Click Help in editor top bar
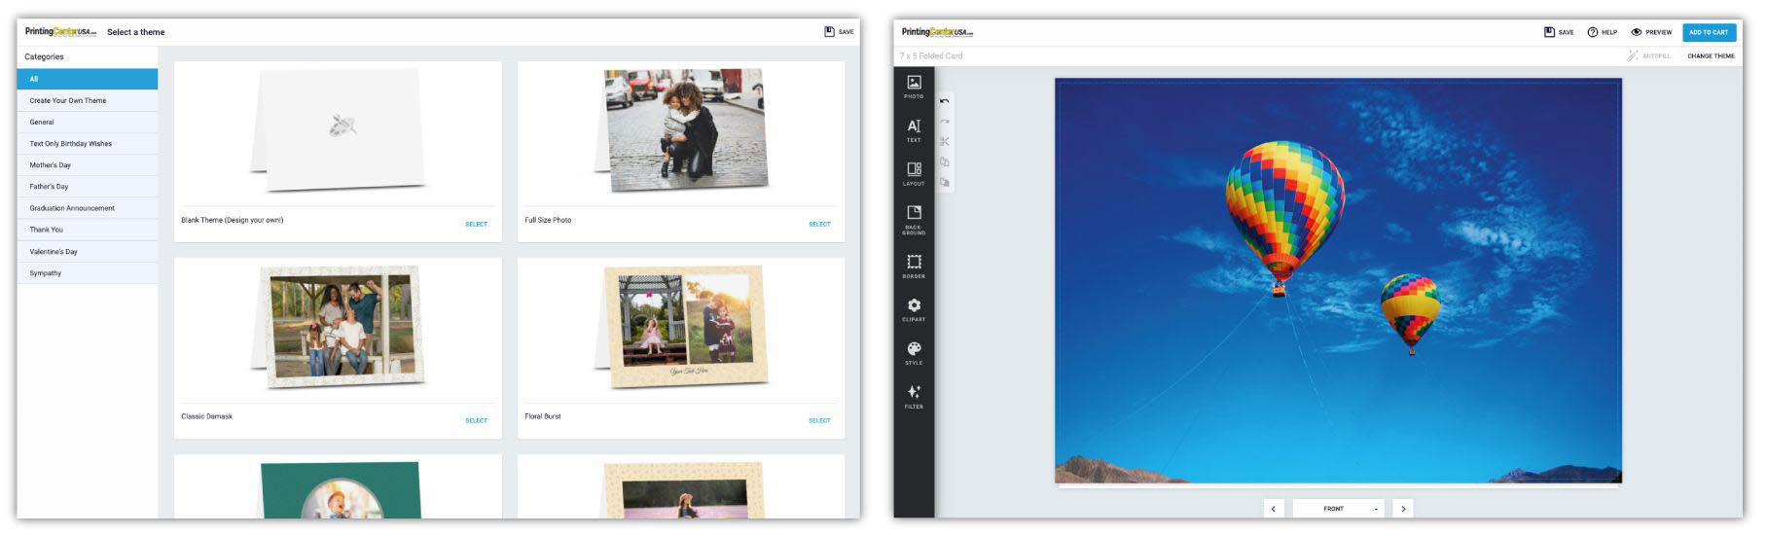 click(x=1602, y=32)
